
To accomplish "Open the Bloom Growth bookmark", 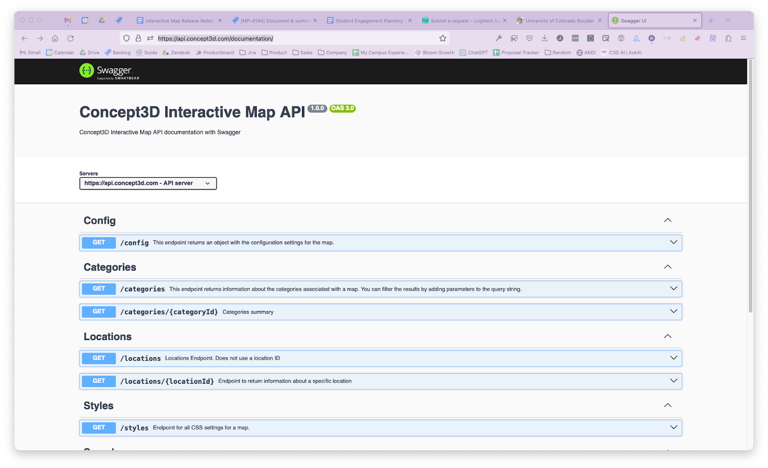I will 434,53.
